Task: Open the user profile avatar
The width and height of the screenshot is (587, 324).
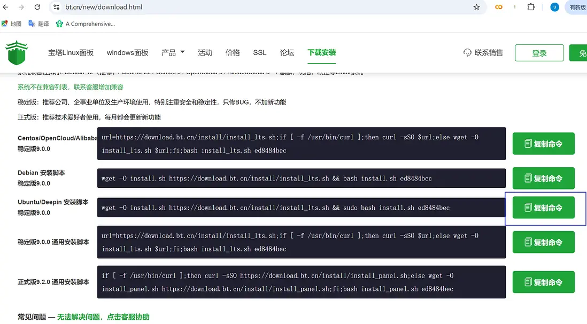Action: click(x=554, y=7)
